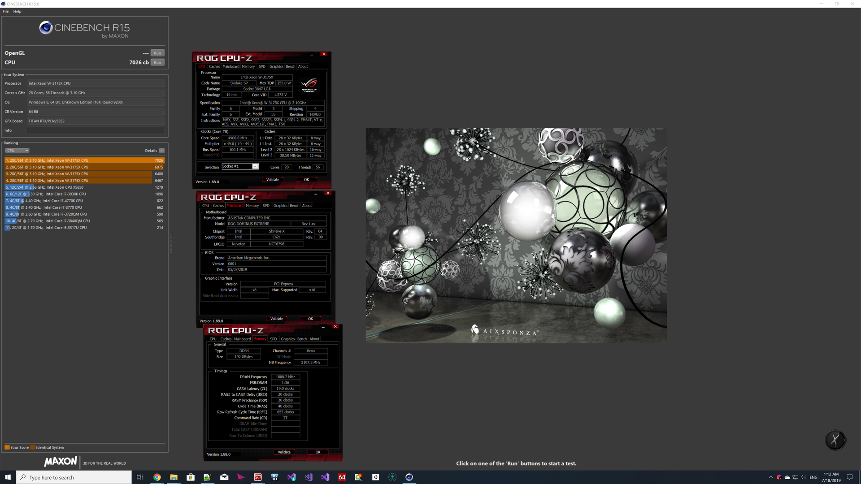Run the OpenGL benchmark
Screen dimensions: 861x484
157,53
